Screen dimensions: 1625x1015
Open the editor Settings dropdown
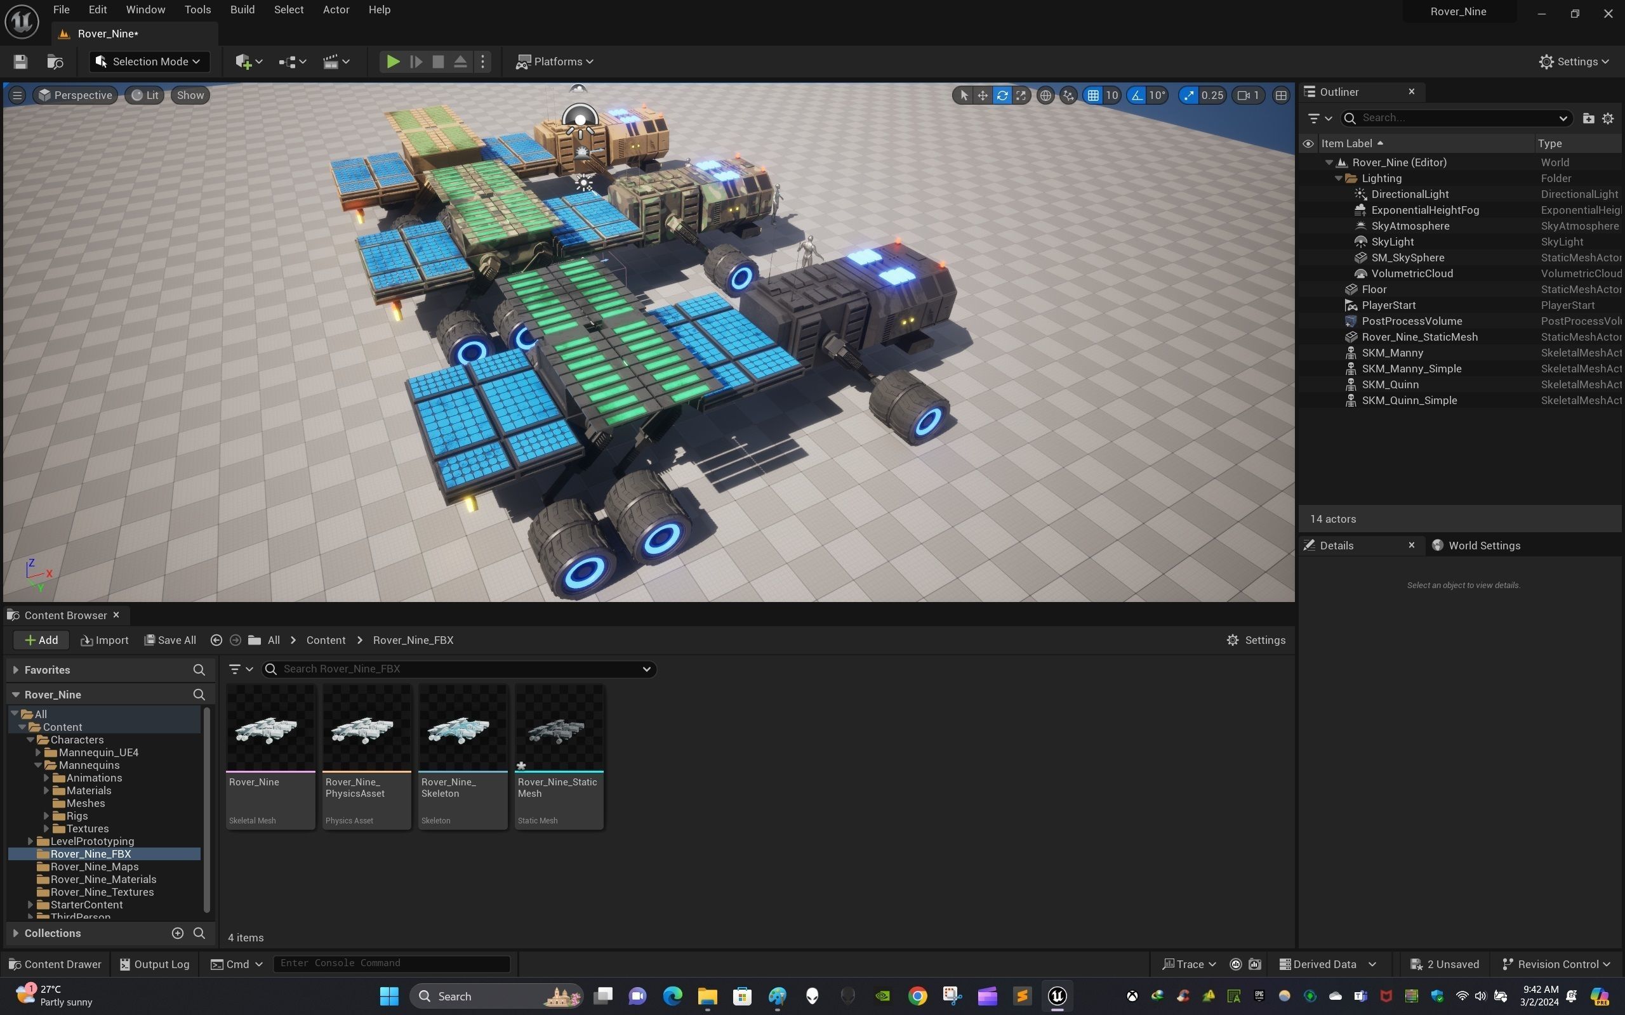point(1574,62)
